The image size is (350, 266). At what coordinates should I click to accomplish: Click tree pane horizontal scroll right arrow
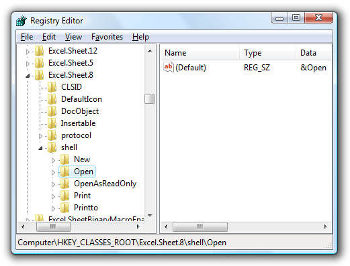[138, 226]
